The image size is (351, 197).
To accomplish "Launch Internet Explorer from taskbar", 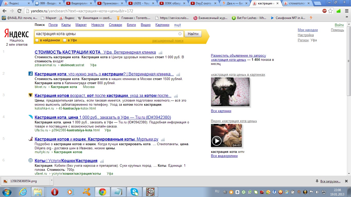I will tap(23, 192).
